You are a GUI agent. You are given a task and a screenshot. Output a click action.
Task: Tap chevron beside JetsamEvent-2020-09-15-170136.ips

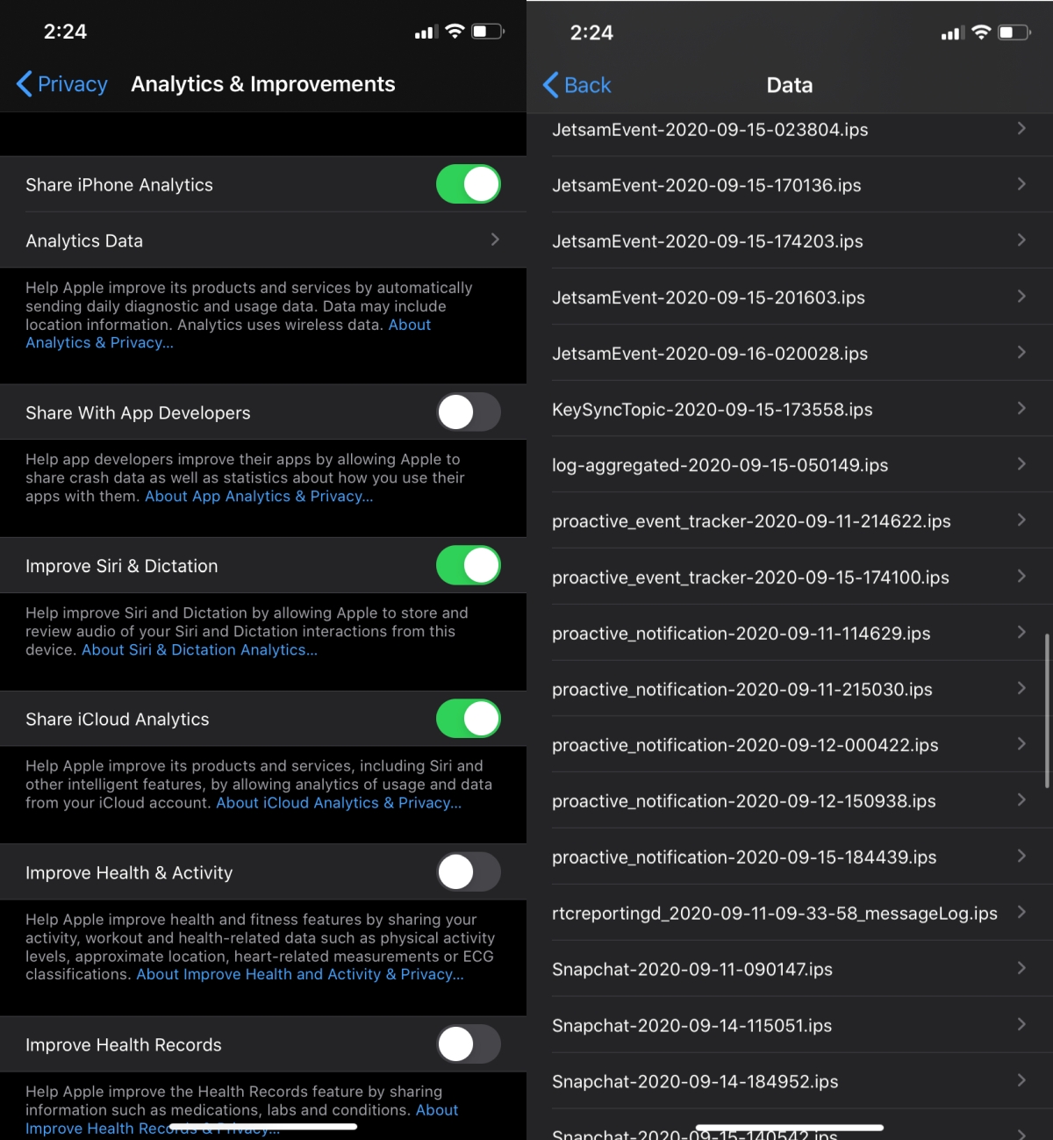tap(1021, 184)
